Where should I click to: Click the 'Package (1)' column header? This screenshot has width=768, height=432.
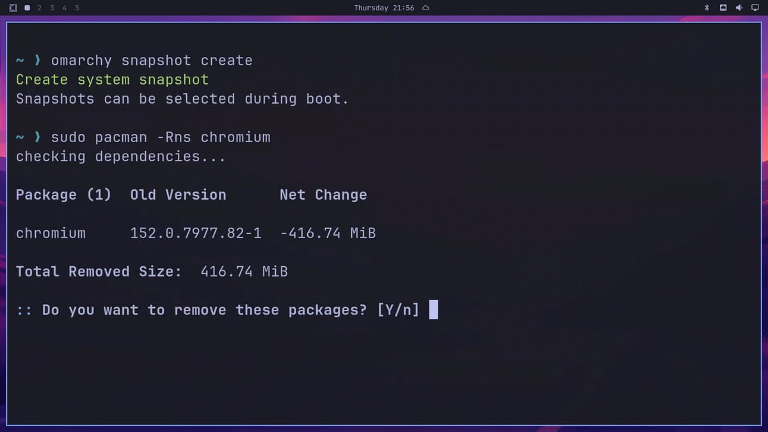pos(63,195)
